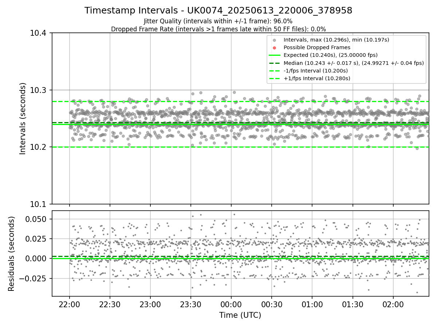Screen dimensions: 437x328
Task: Click the x-axis tick label '00:30'
Action: pyautogui.click(x=272, y=305)
